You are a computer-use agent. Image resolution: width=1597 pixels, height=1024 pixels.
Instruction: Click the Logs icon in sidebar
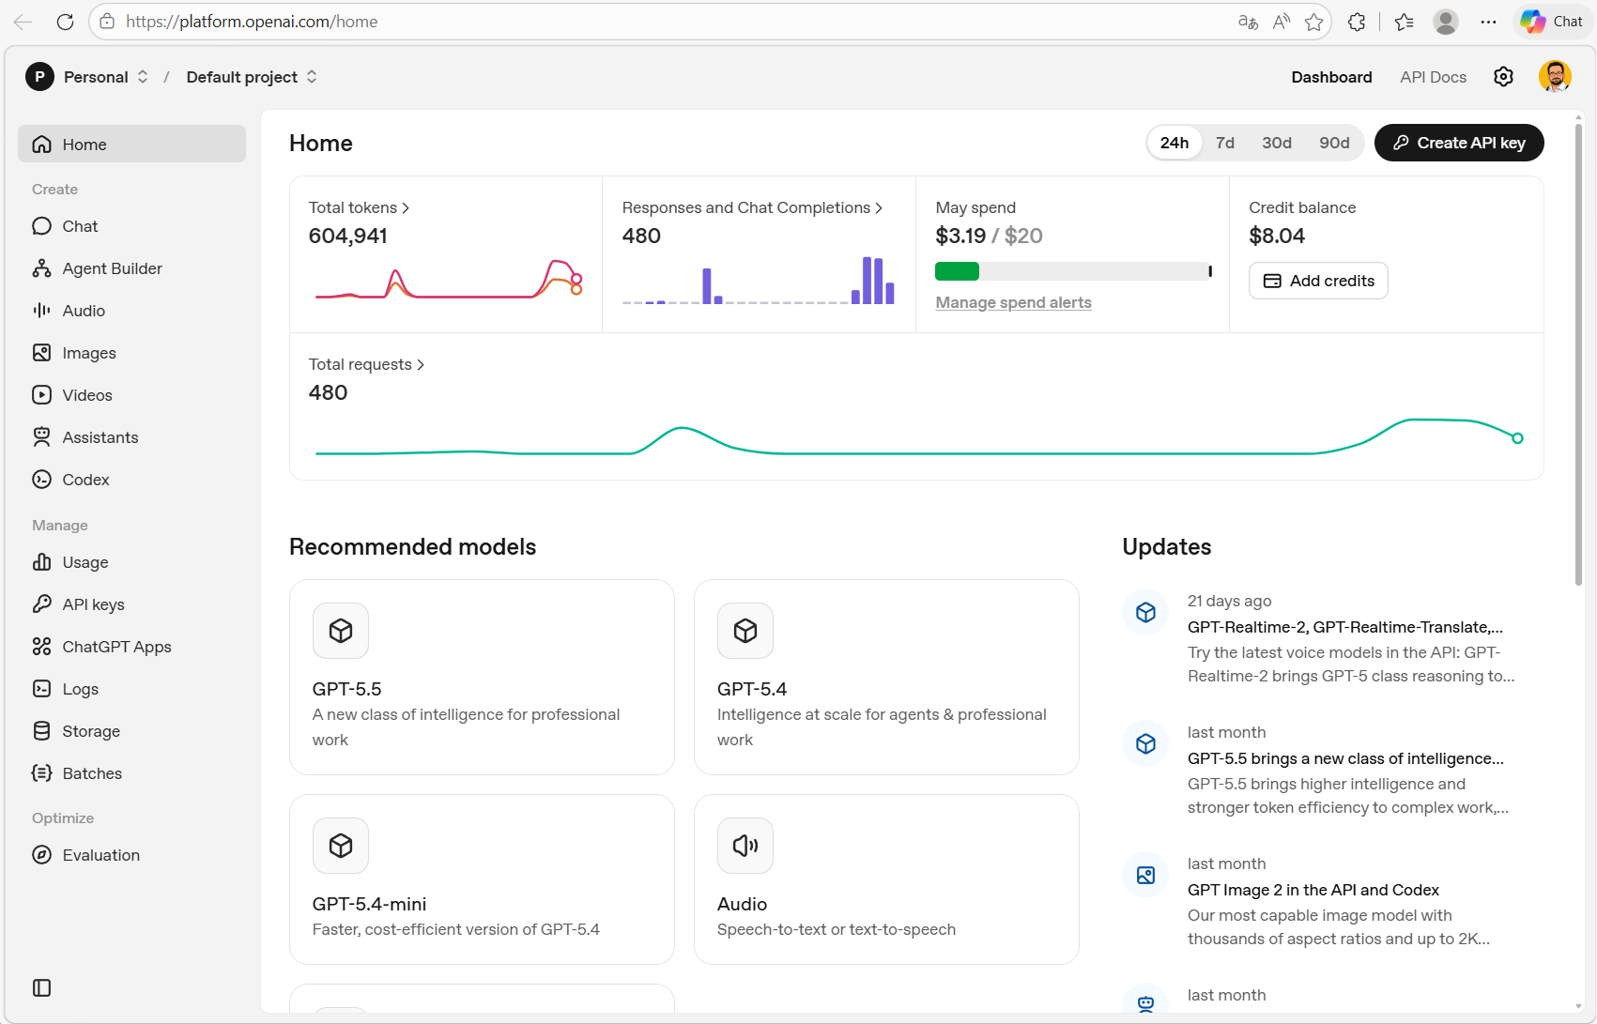click(x=41, y=689)
